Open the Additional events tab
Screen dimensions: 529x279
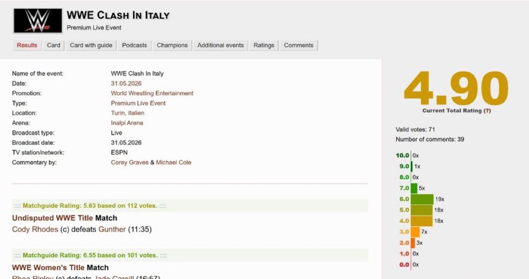click(220, 45)
